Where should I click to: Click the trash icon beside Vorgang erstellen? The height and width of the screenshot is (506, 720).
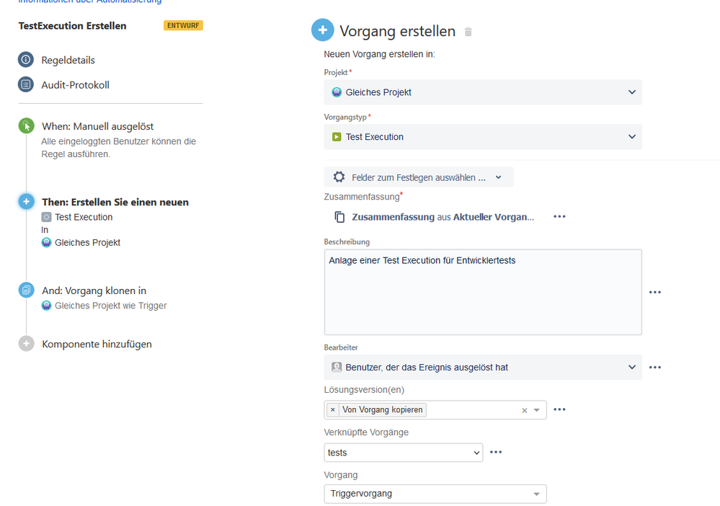[x=468, y=32]
